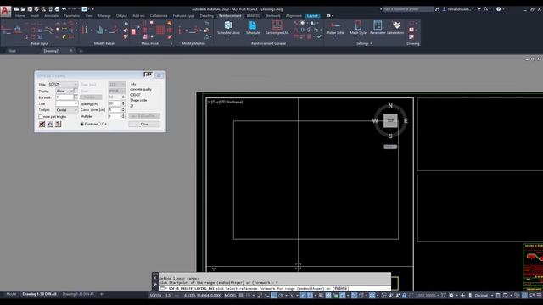This screenshot has height=305, width=543.
Task: Click the search binoculars icon
Action: tap(438, 9)
